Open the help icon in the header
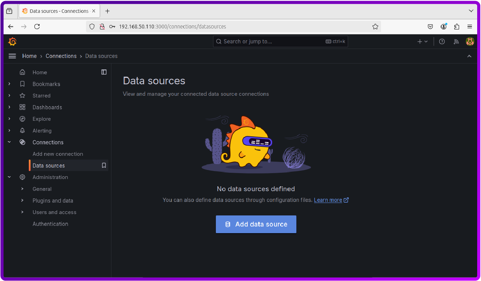The height and width of the screenshot is (281, 481). 442,41
